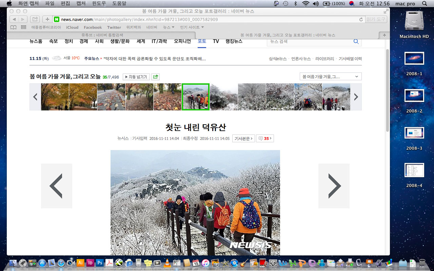Toggle the 자동 넘기기 auto-play button
Image resolution: width=434 pixels, height=271 pixels.
[x=136, y=77]
